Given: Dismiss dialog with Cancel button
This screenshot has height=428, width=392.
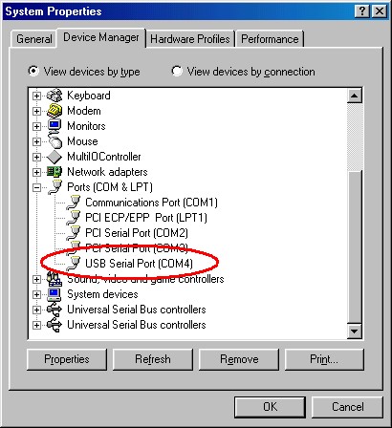Looking at the screenshot, I should [x=347, y=407].
